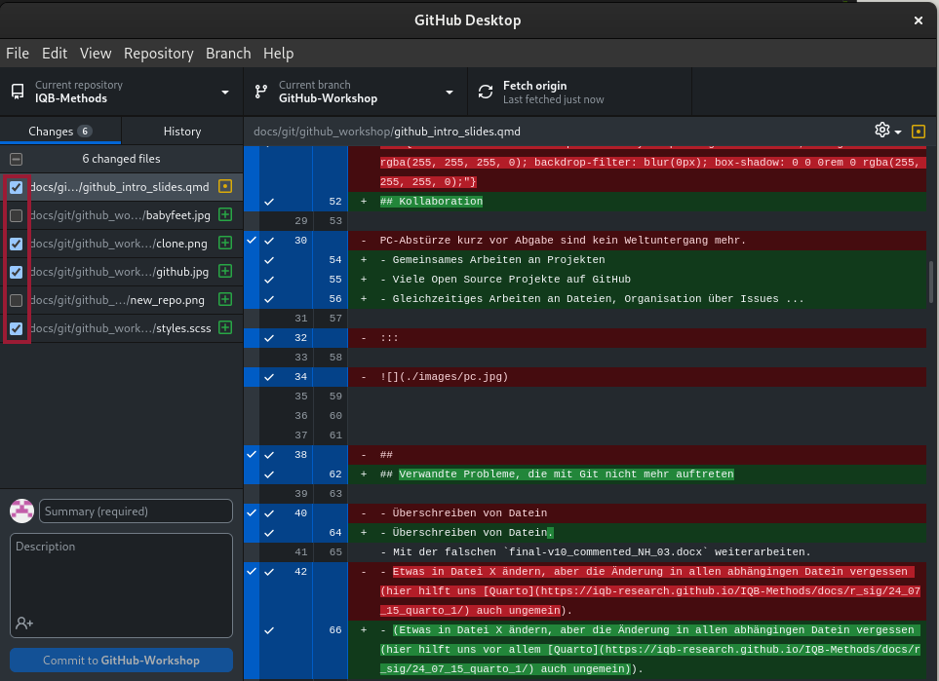Screen dimensions: 939x681
Task: Open the Repository menu
Action: click(x=159, y=53)
